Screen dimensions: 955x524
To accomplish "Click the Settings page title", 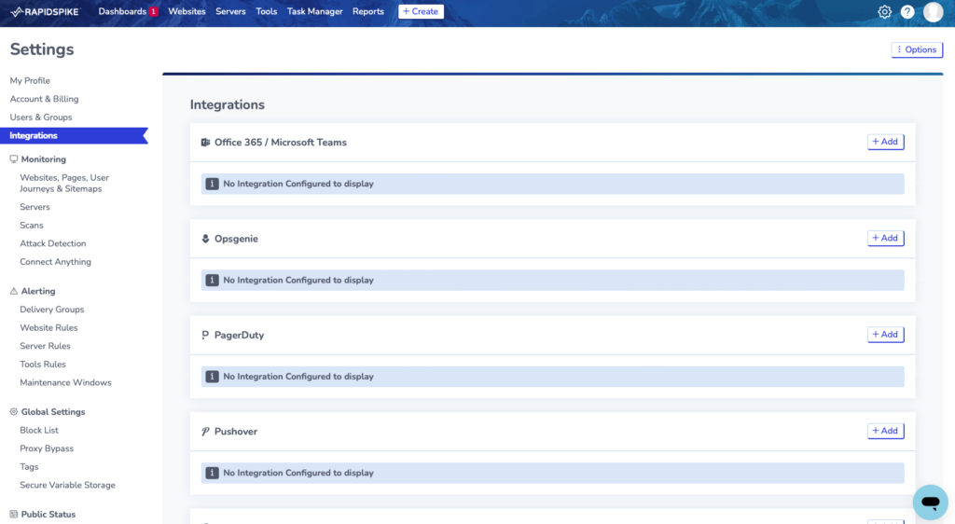I will click(42, 49).
